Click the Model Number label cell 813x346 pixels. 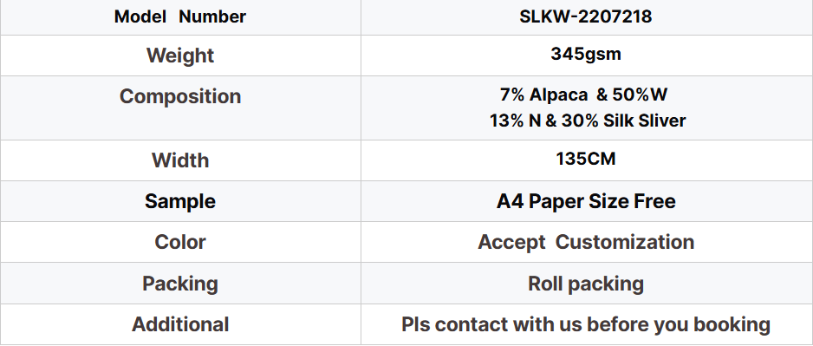[180, 16]
